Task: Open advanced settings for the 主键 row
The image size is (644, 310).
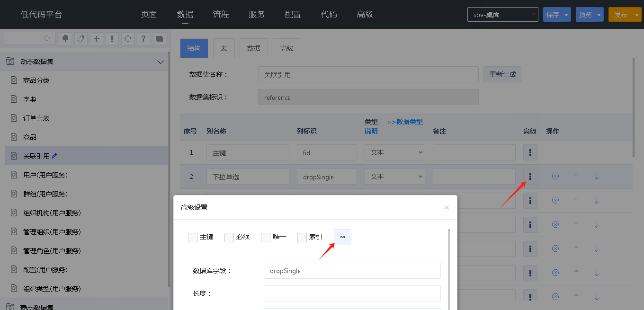Action: pyautogui.click(x=530, y=152)
